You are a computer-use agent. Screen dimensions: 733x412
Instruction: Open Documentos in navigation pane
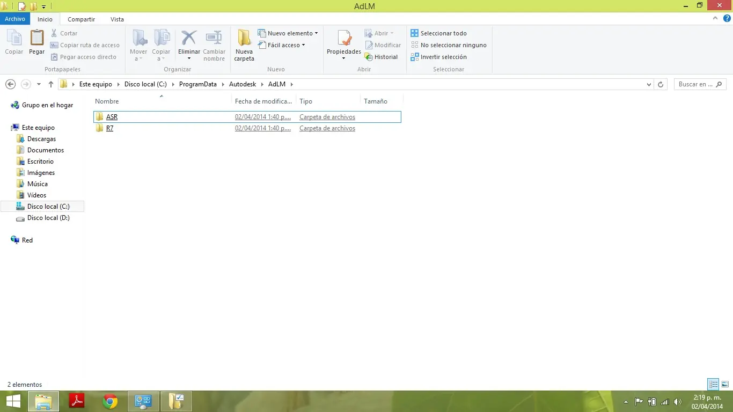[40, 150]
